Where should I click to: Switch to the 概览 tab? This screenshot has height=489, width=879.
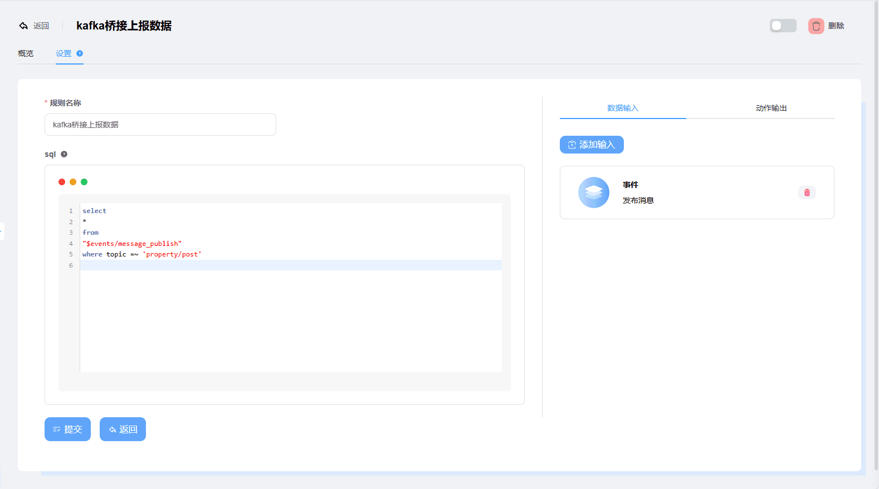[26, 53]
